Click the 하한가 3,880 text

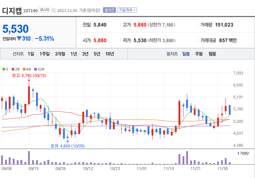pyautogui.click(x=161, y=40)
